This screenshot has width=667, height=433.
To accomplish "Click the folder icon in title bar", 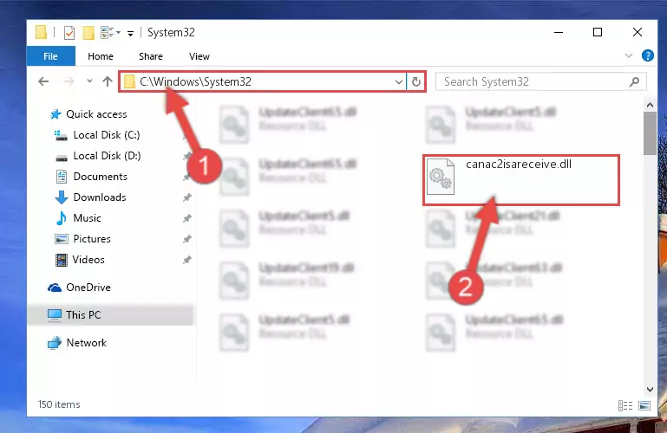I will click(x=41, y=32).
